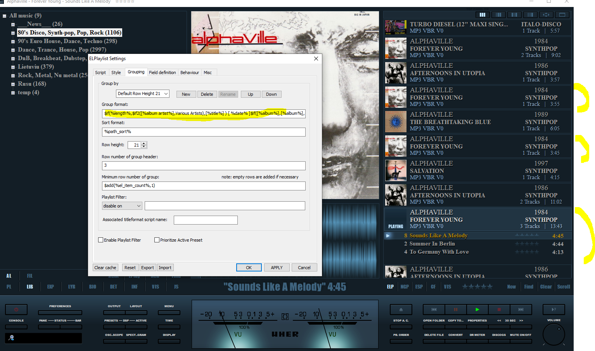Open the Field definition tab
595x351 pixels.
tap(162, 73)
